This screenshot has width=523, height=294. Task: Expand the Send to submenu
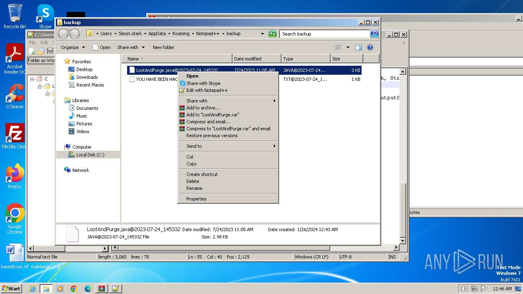(228, 146)
